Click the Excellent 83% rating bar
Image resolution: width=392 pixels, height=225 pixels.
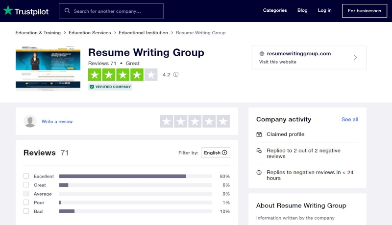pyautogui.click(x=136, y=176)
